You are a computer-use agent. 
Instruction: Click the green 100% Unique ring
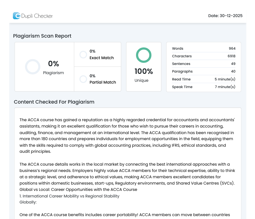(x=144, y=55)
